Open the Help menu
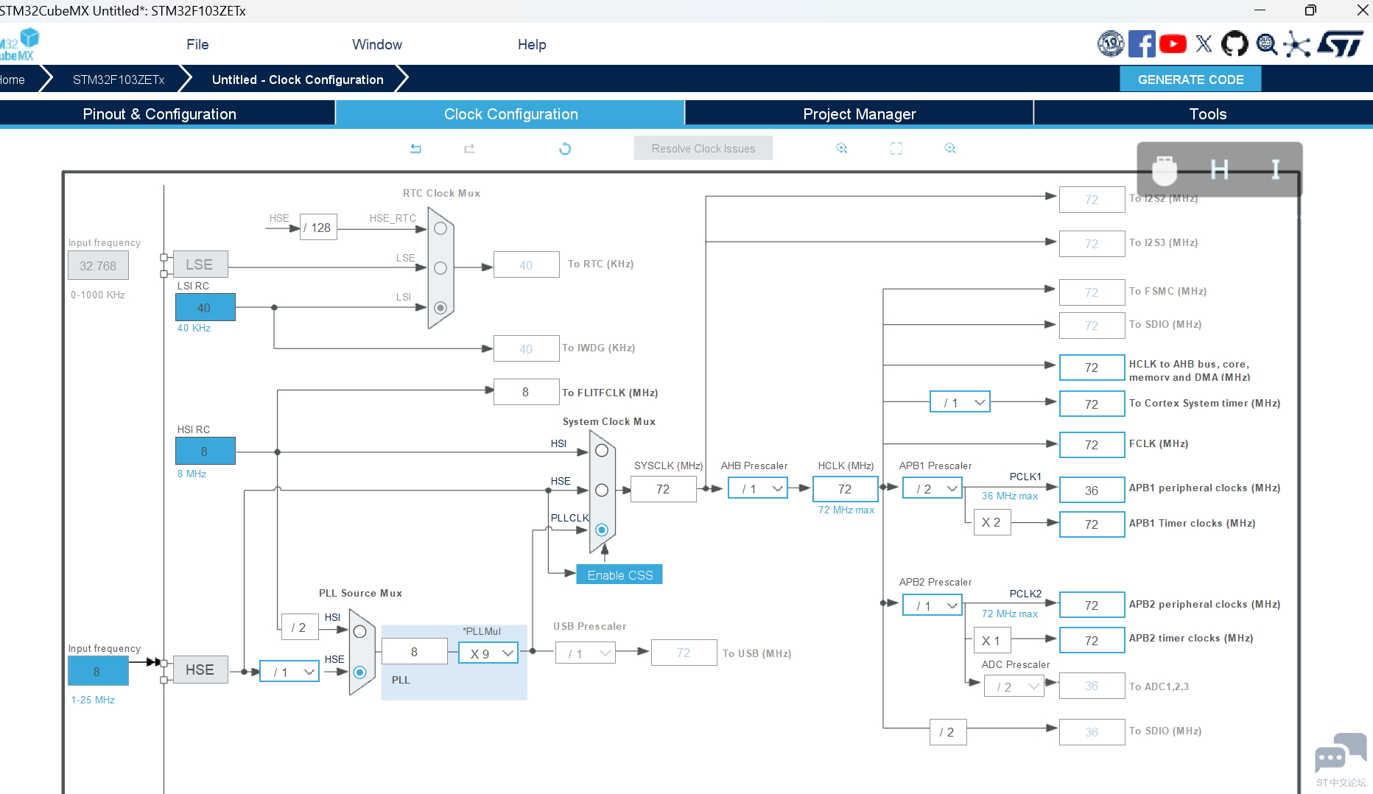Image resolution: width=1373 pixels, height=794 pixels. 532,45
